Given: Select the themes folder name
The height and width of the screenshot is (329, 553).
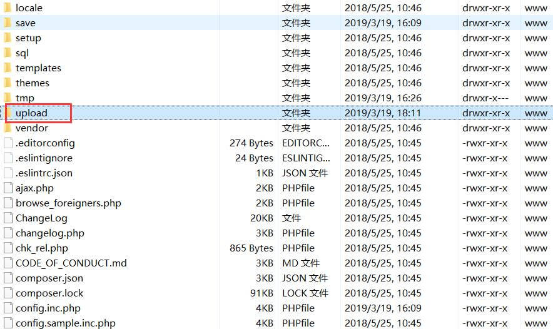Looking at the screenshot, I should coord(32,83).
